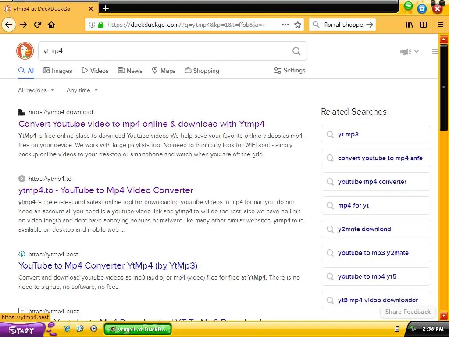The image size is (449, 337).
Task: Click the ytmp4.best favicon
Action: coord(22,254)
